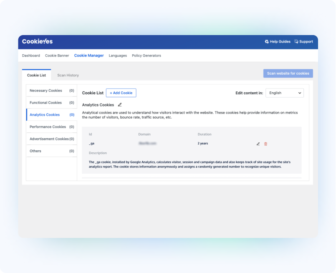Switch to the Scan History tab
The height and width of the screenshot is (273, 336).
(x=68, y=75)
